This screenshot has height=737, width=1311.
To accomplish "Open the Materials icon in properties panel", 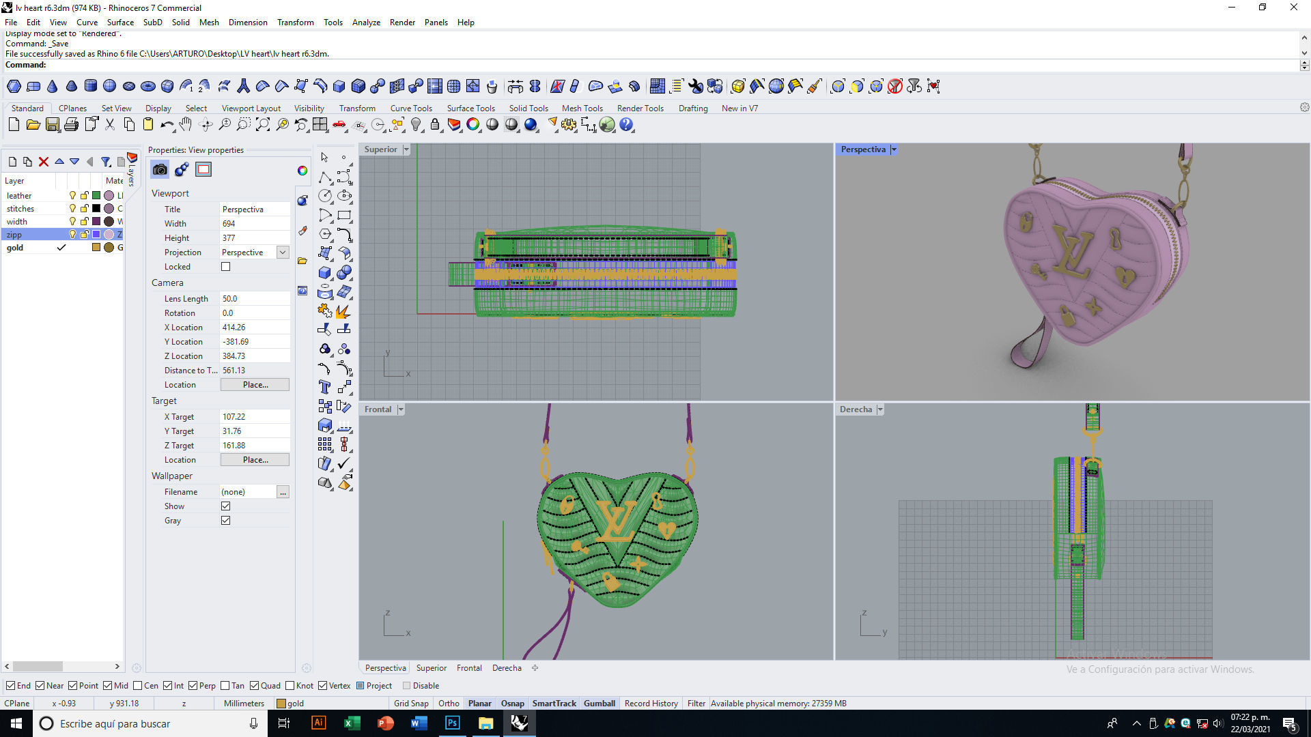I will coord(182,170).
